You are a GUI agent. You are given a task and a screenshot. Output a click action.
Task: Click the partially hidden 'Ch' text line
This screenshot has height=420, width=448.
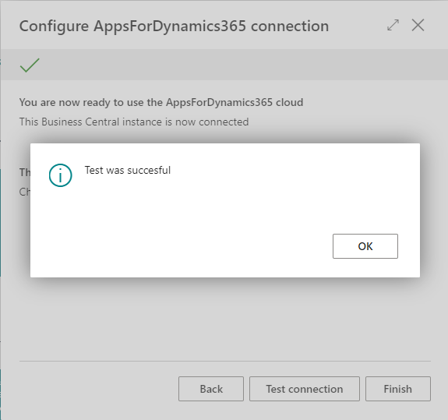coord(25,192)
